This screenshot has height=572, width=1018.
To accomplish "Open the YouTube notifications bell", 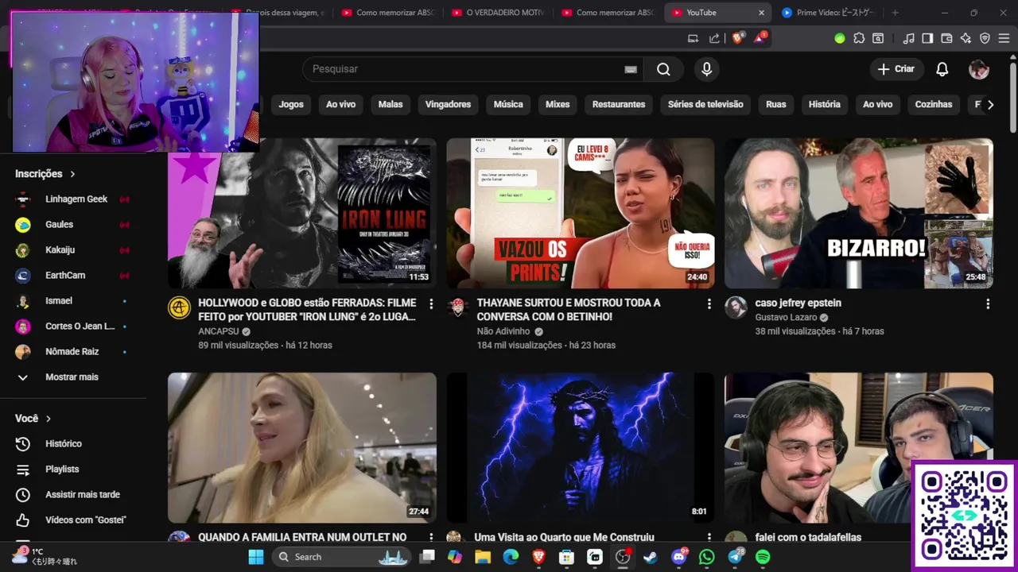I will click(942, 69).
